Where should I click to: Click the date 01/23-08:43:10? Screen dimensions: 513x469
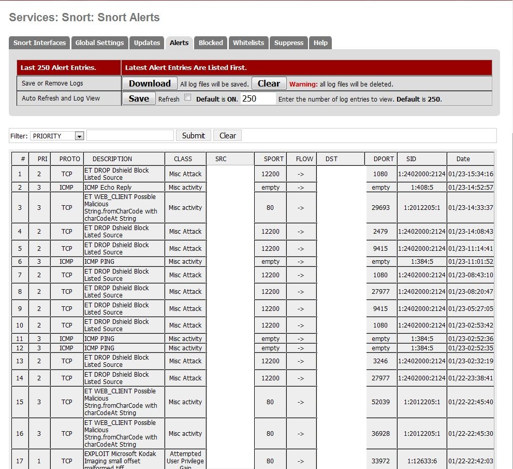click(x=471, y=275)
